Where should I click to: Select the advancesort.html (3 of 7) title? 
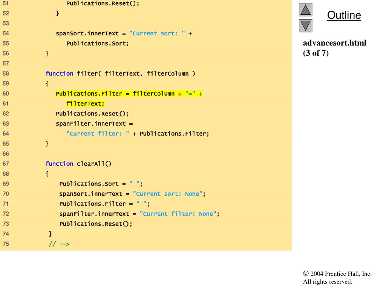[335, 48]
